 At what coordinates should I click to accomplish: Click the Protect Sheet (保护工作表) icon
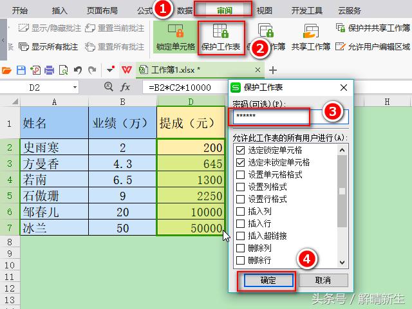click(221, 31)
